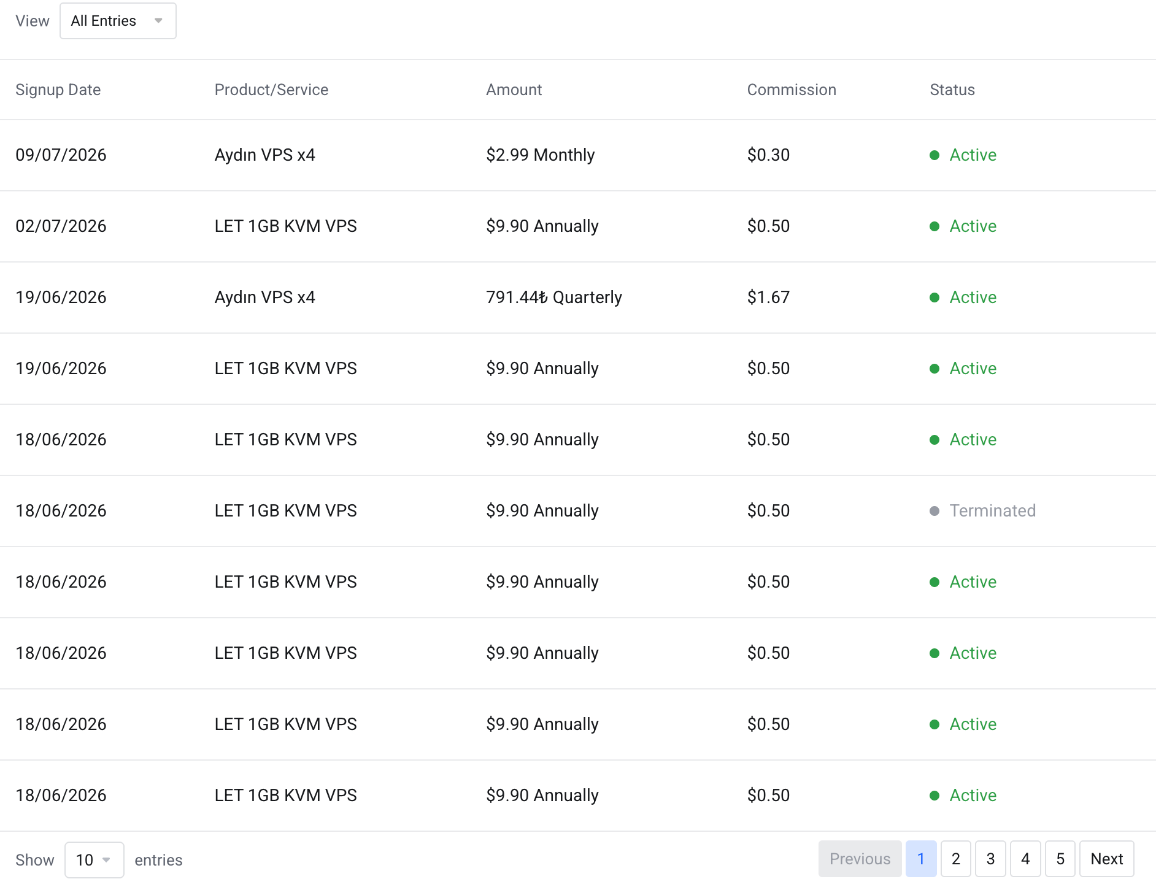Select pagination page 3
Screen dimensions: 1156x887
[x=990, y=859]
